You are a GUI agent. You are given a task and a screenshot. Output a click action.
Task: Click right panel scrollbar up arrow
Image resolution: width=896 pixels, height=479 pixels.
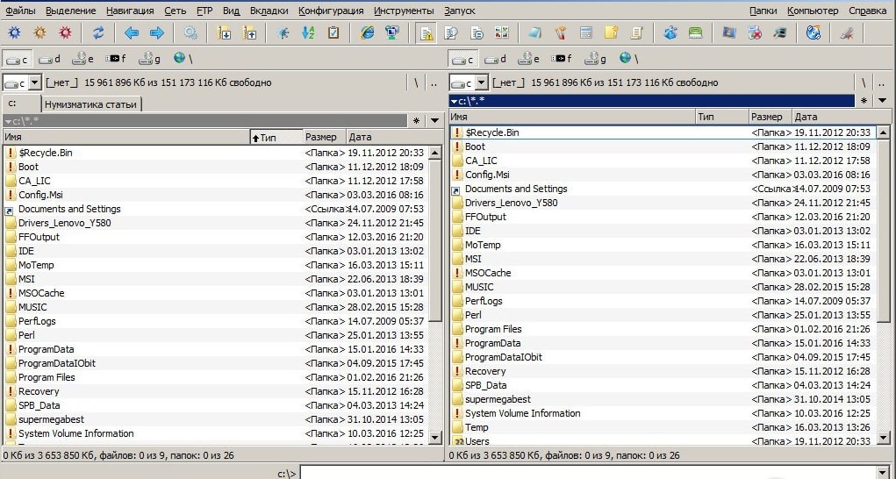[x=883, y=132]
